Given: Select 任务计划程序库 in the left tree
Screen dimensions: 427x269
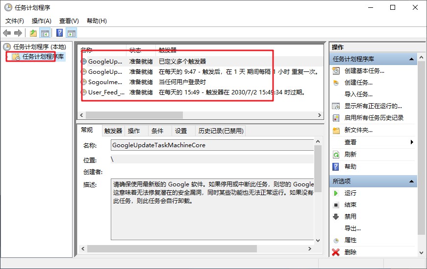Looking at the screenshot, I should (x=43, y=57).
